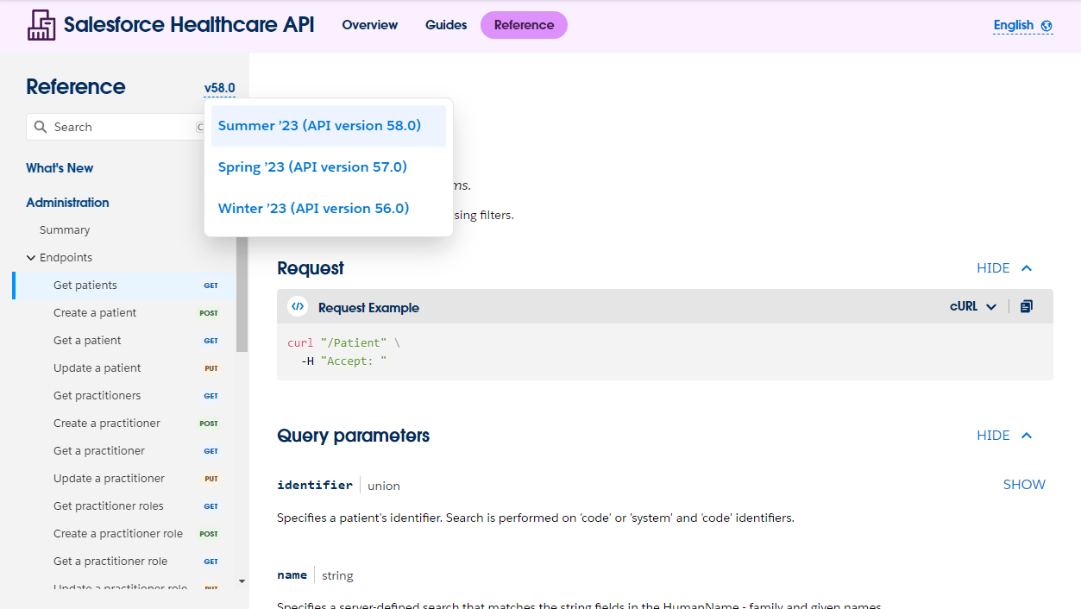Click the curl "/Patient" code line
1081x609 pixels.
(343, 342)
